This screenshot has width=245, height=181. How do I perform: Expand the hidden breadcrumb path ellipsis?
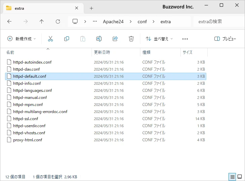(95, 22)
